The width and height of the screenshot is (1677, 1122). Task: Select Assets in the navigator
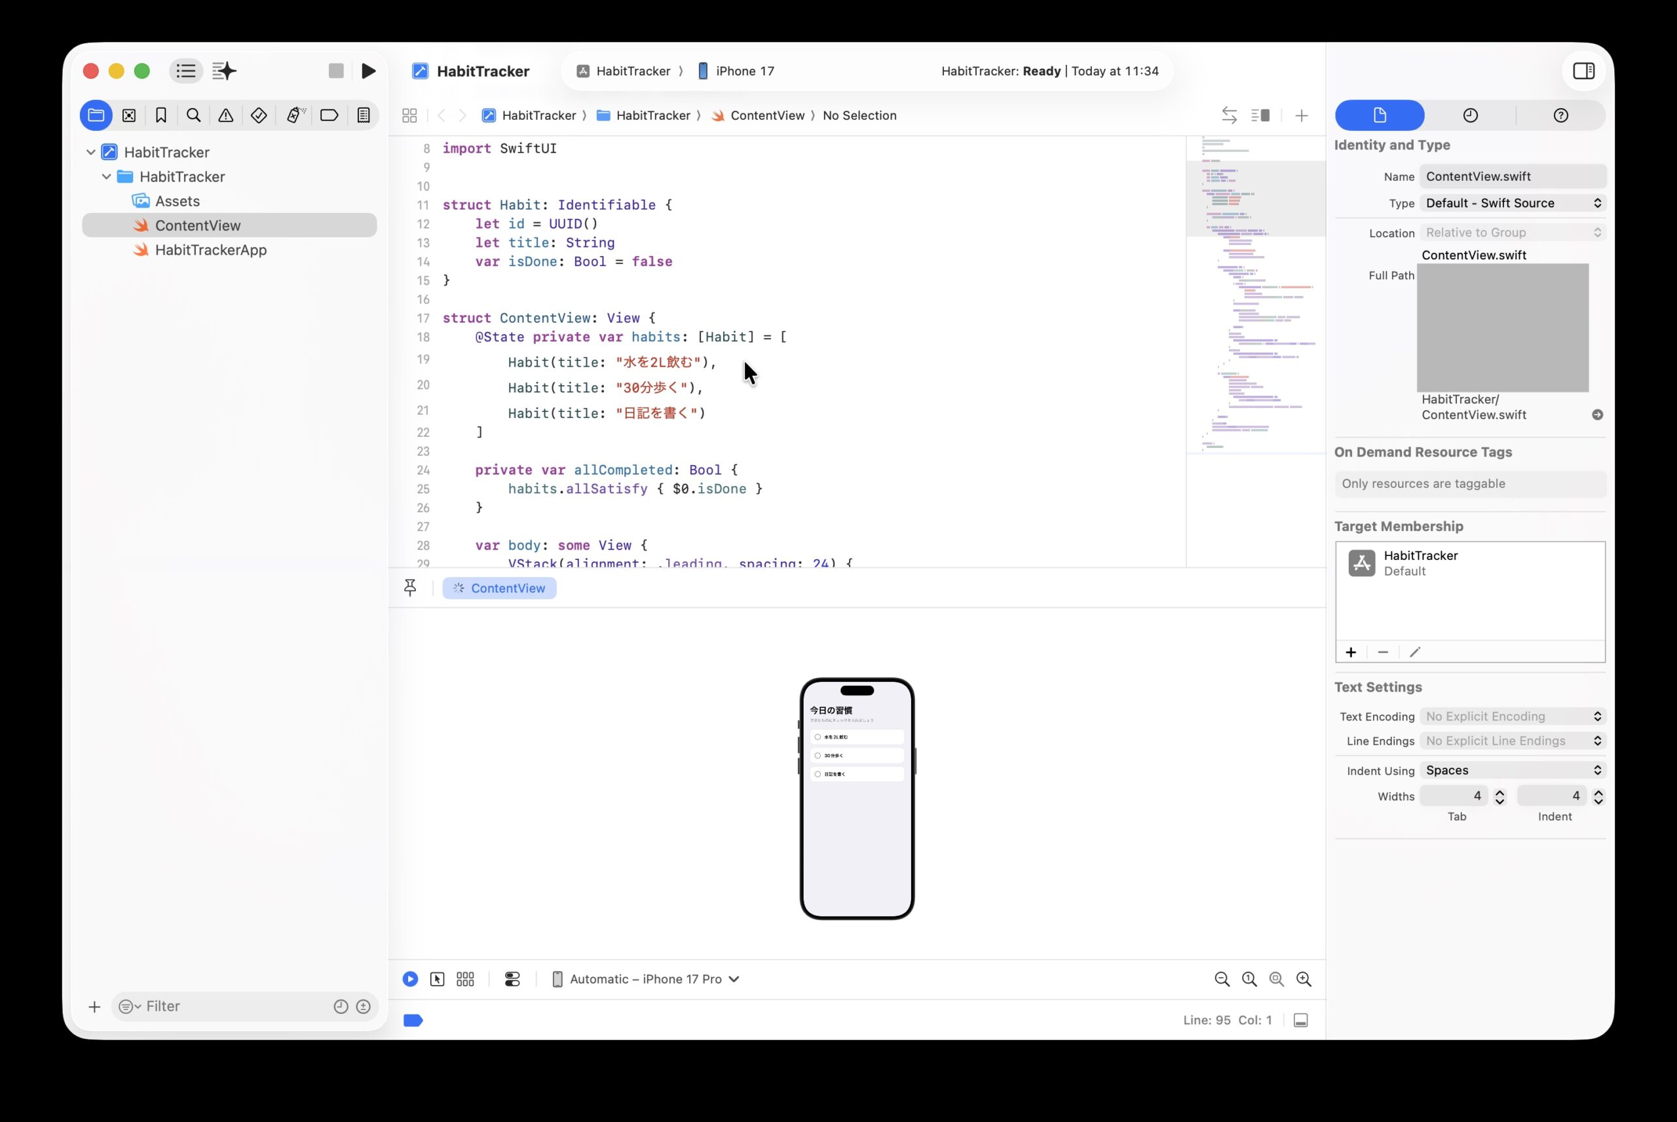click(178, 201)
